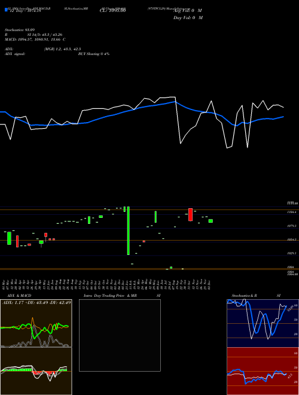Click the 'Avg Vol: 0 M' readout
Image resolution: width=299 pixels, height=395 pixels.
point(188,11)
